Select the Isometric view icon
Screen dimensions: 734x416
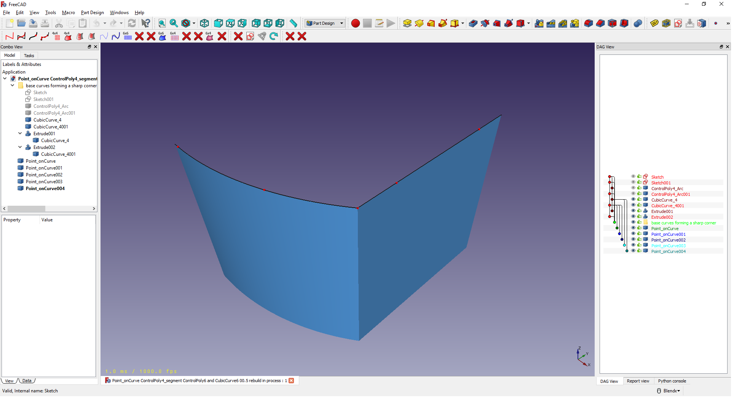pos(204,24)
